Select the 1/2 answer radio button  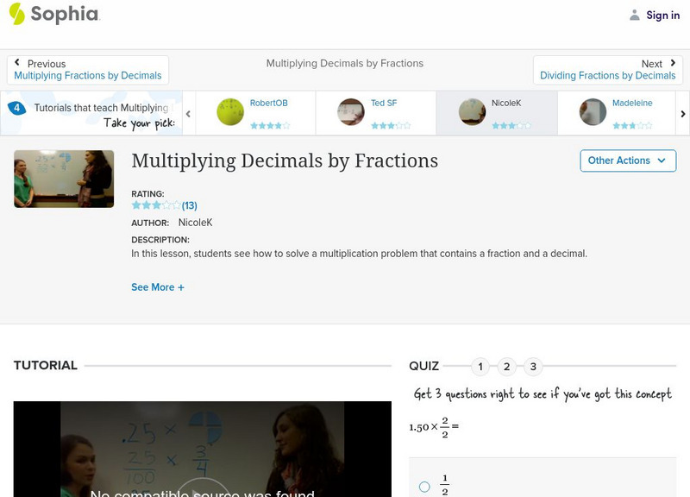coord(424,487)
